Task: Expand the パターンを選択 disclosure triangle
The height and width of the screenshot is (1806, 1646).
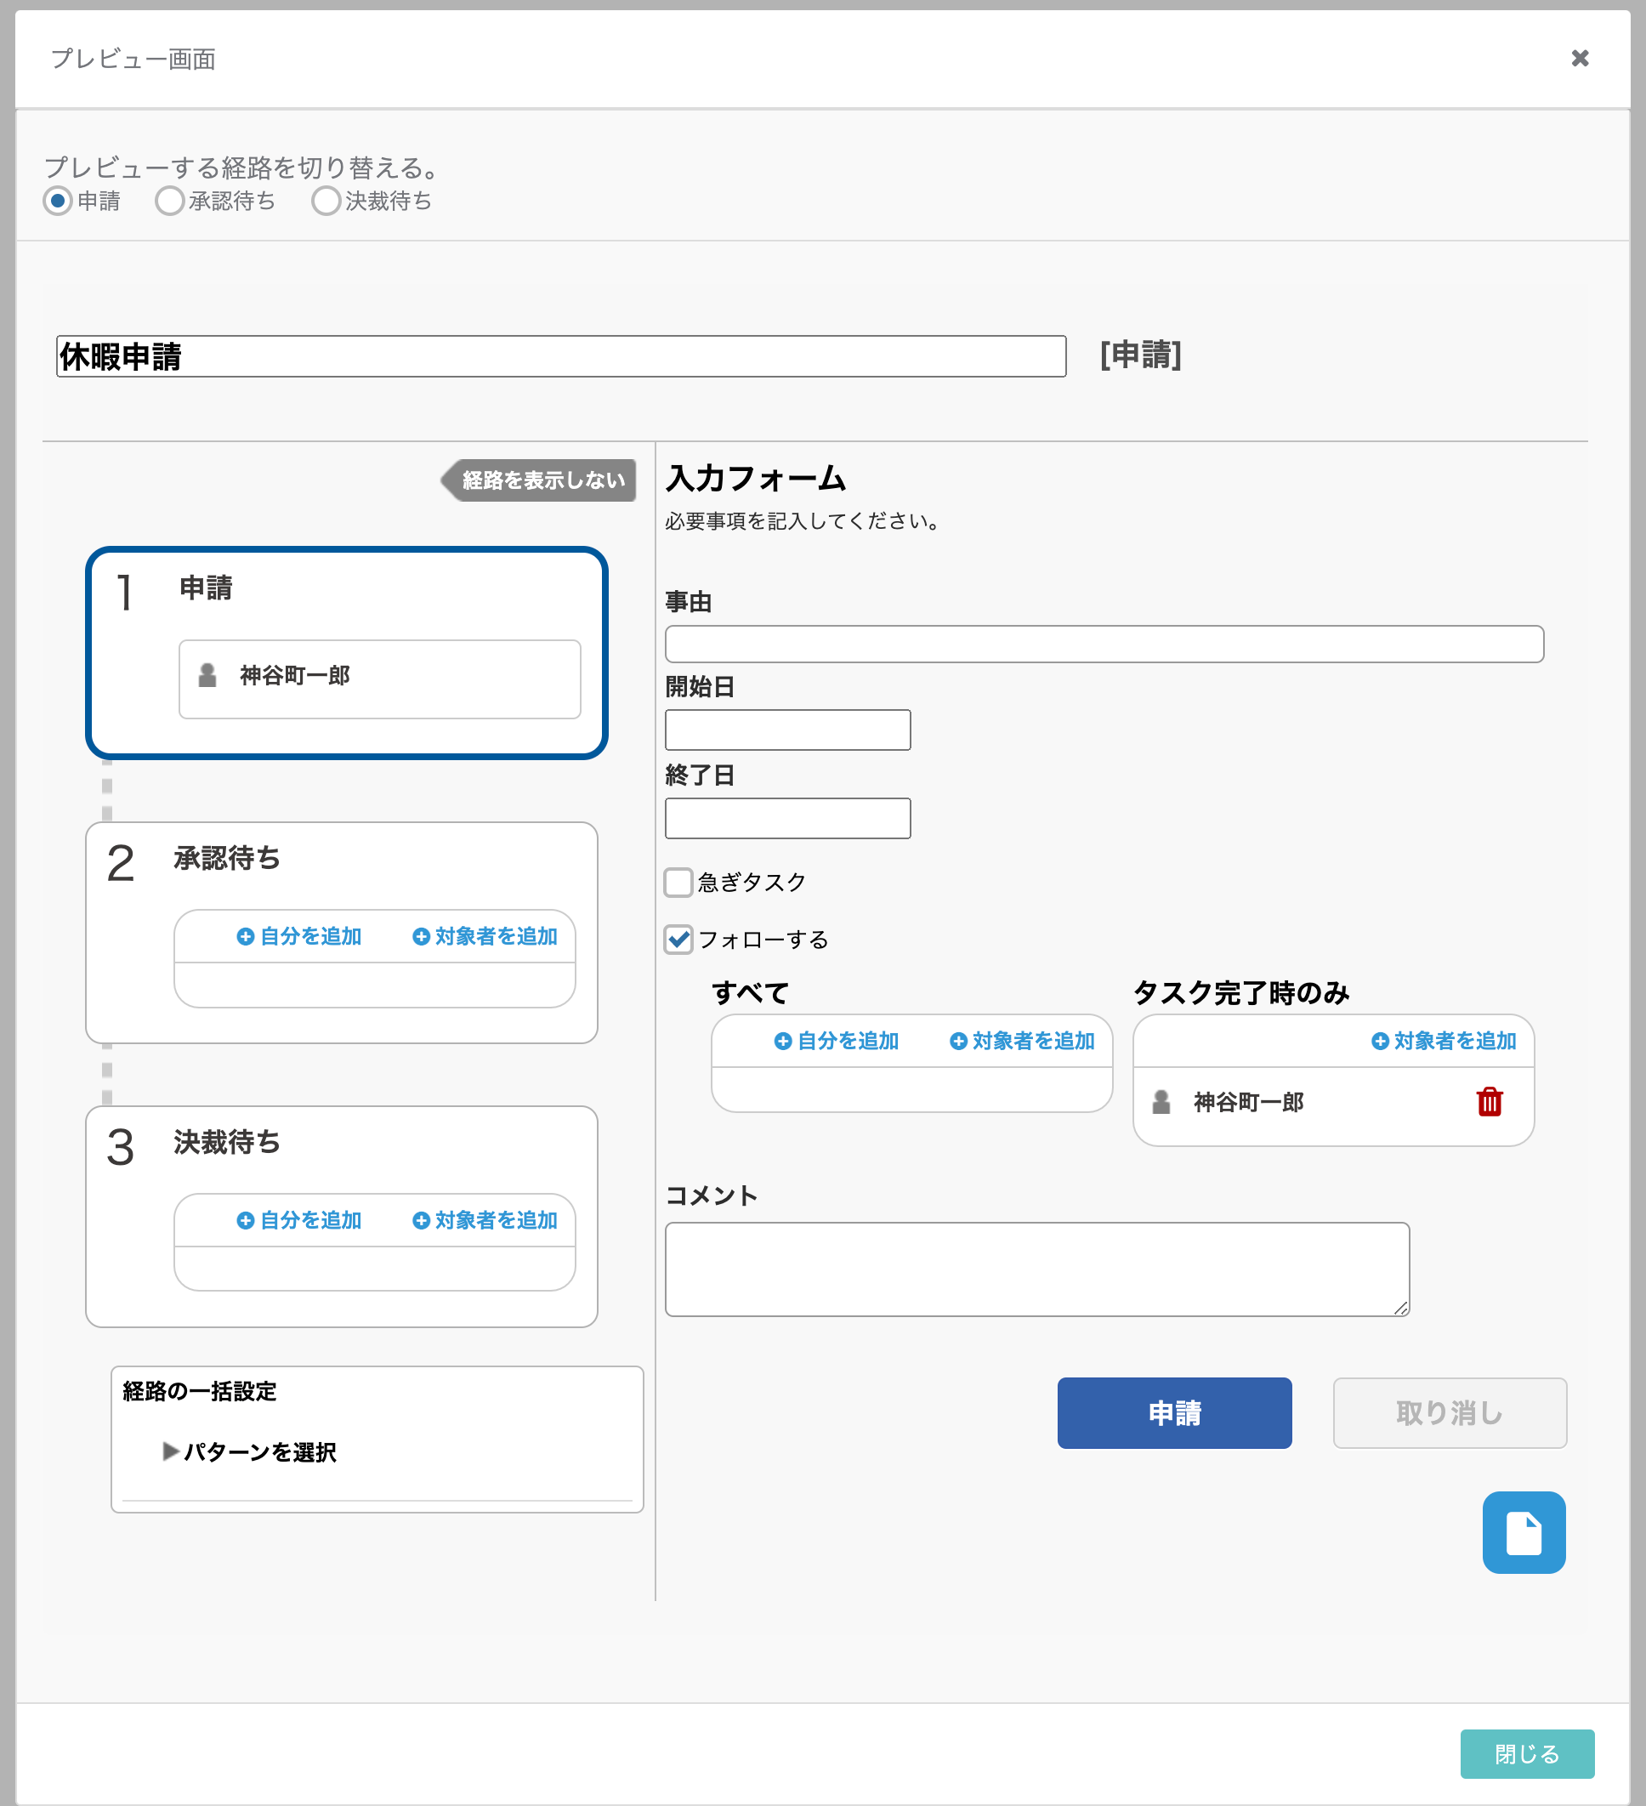Action: pos(170,1451)
